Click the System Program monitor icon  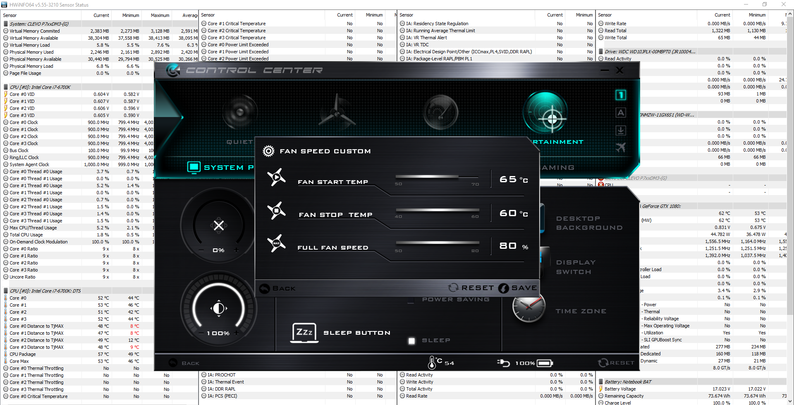[194, 167]
